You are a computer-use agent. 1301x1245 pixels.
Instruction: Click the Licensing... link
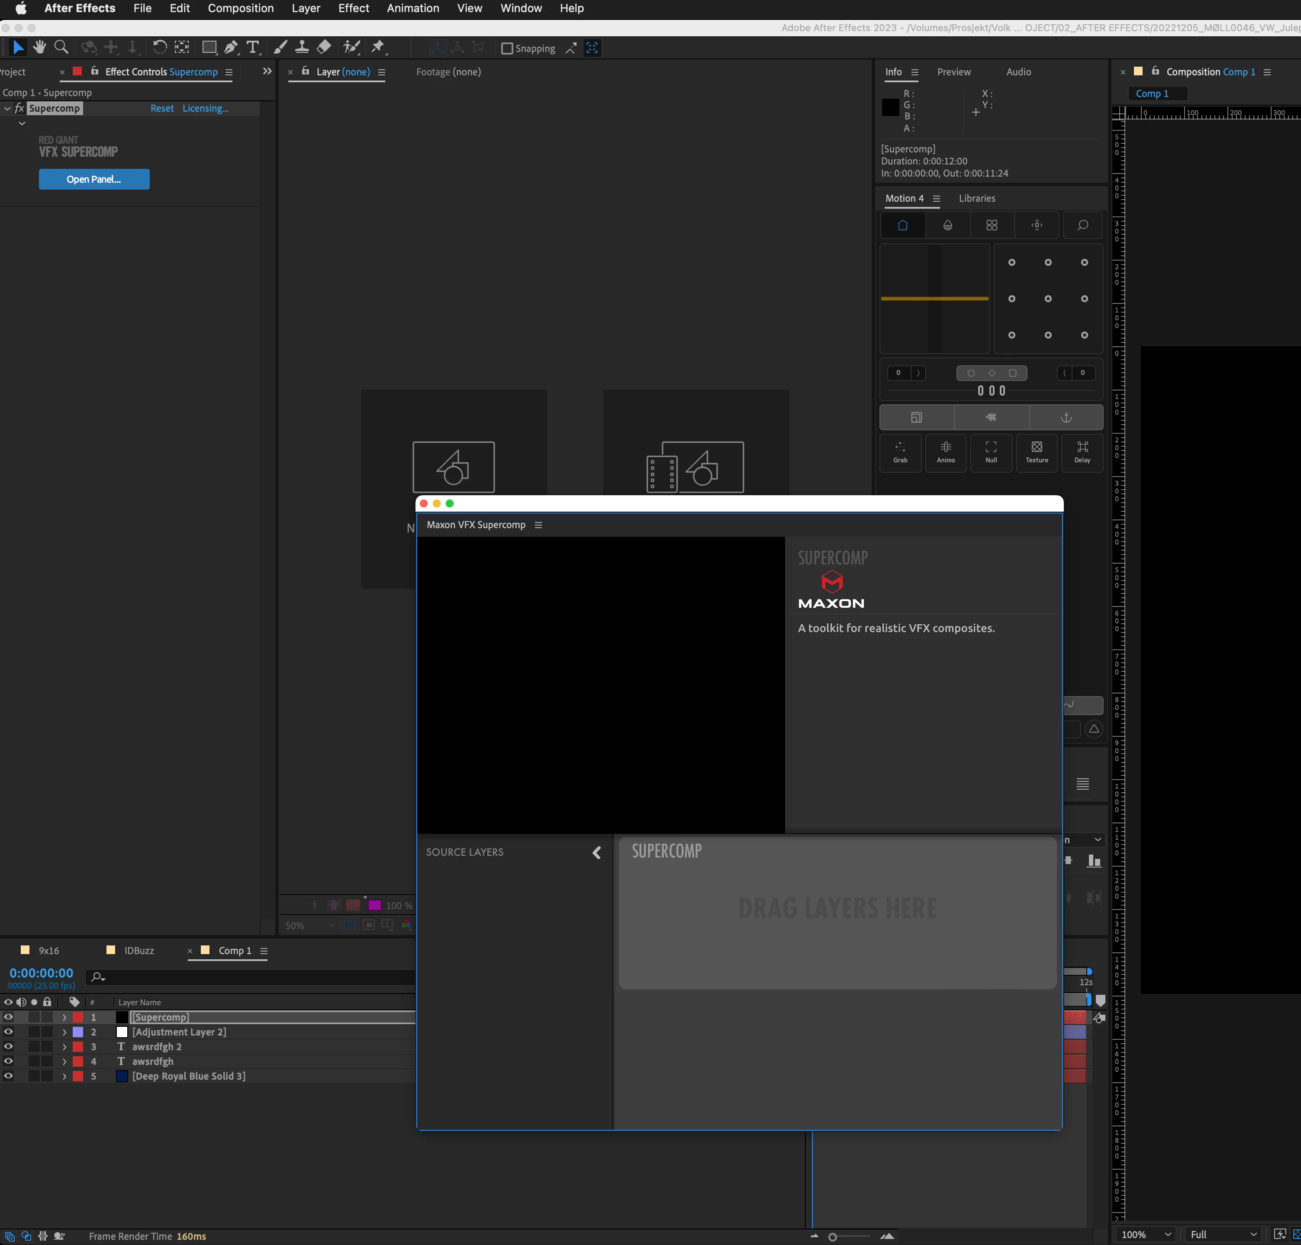205,108
